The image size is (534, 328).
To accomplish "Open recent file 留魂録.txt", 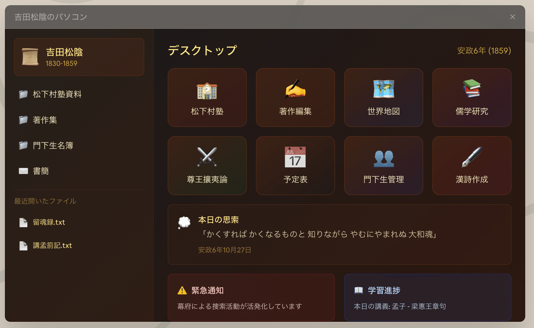I will click(x=79, y=222).
